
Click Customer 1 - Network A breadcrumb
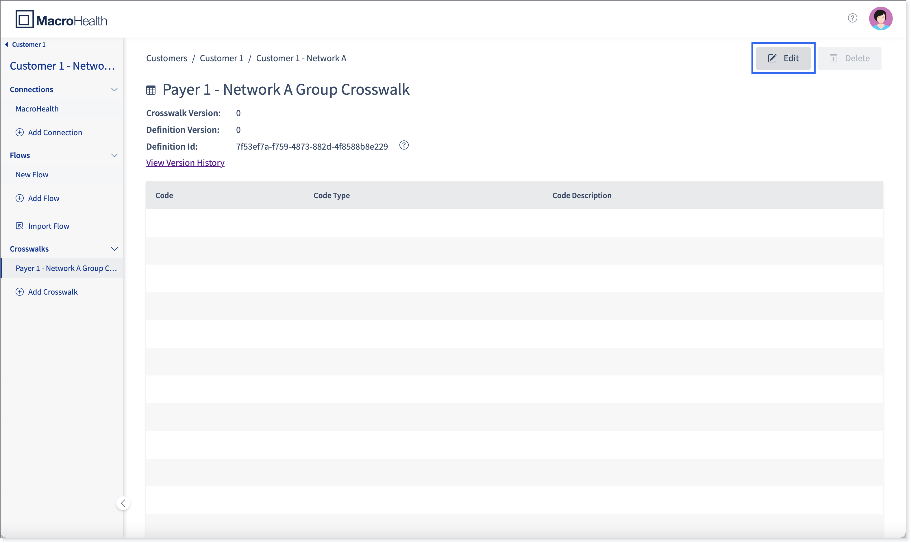click(x=301, y=58)
